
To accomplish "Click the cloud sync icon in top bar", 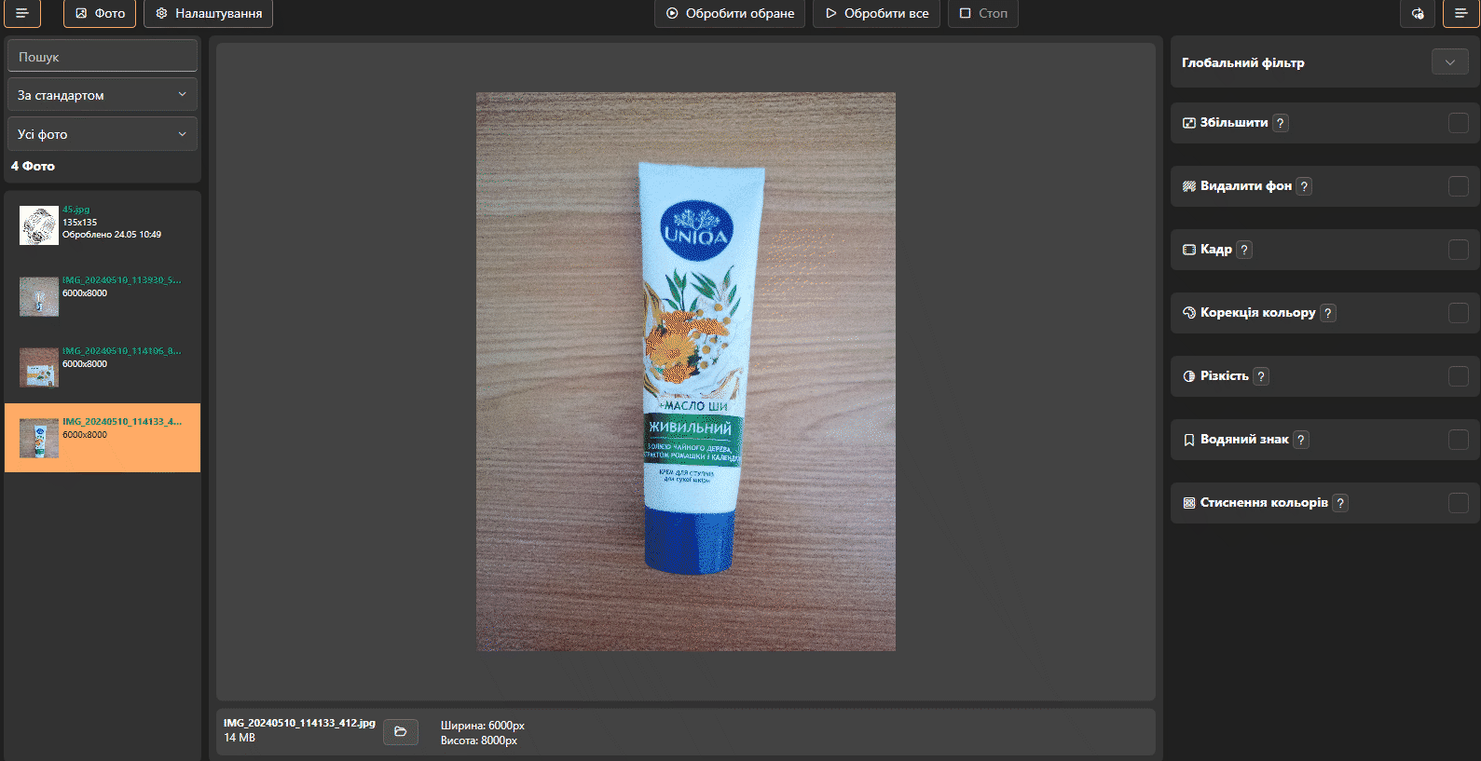I will [x=1418, y=13].
